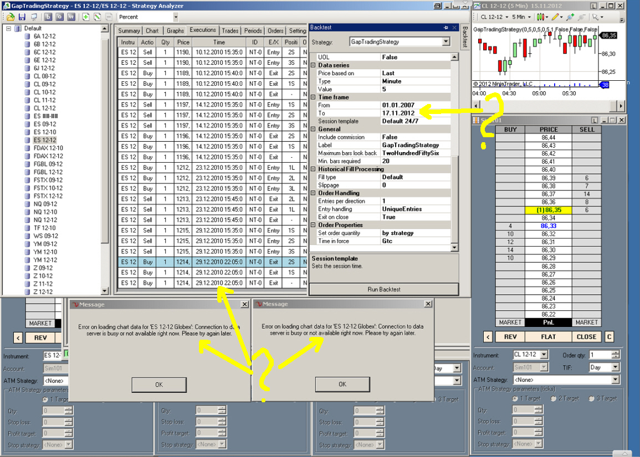Open the 5 Min interval dropdown on CL chart
Viewport: 640px width, 457px height.
pos(529,17)
